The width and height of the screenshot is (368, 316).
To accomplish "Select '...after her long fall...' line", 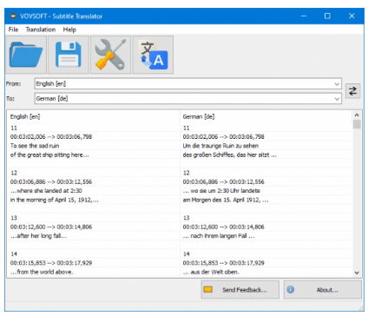I will click(x=39, y=236).
